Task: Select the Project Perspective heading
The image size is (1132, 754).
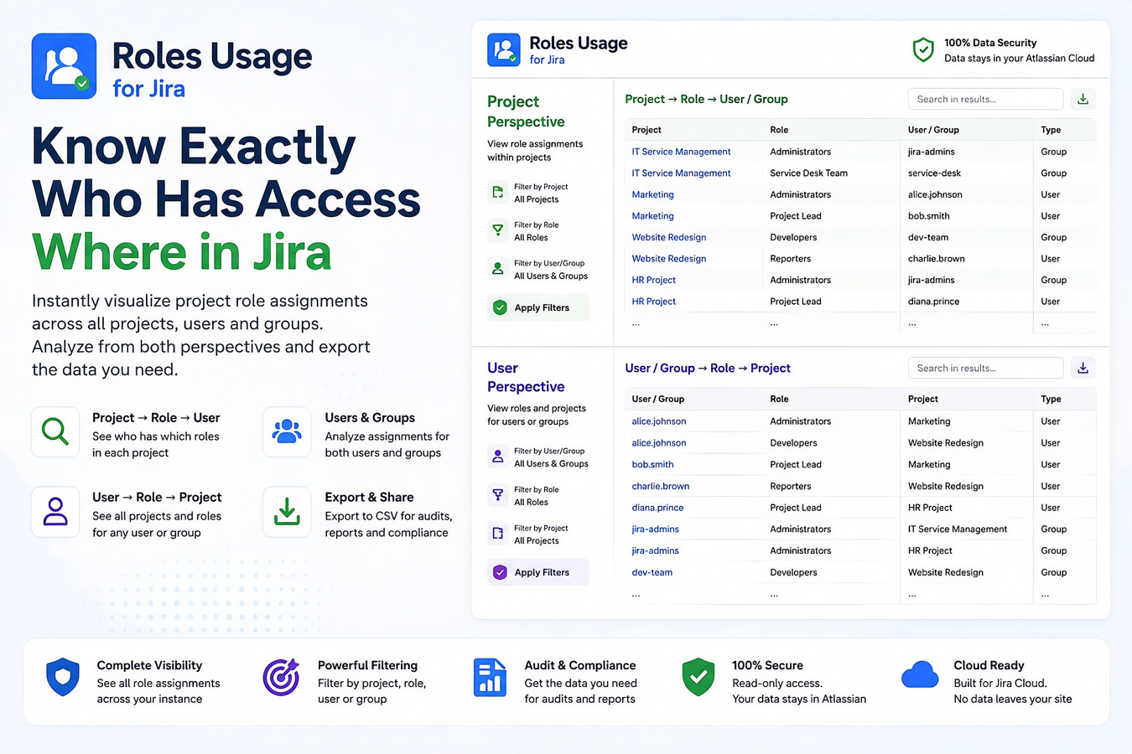Action: pyautogui.click(x=526, y=111)
